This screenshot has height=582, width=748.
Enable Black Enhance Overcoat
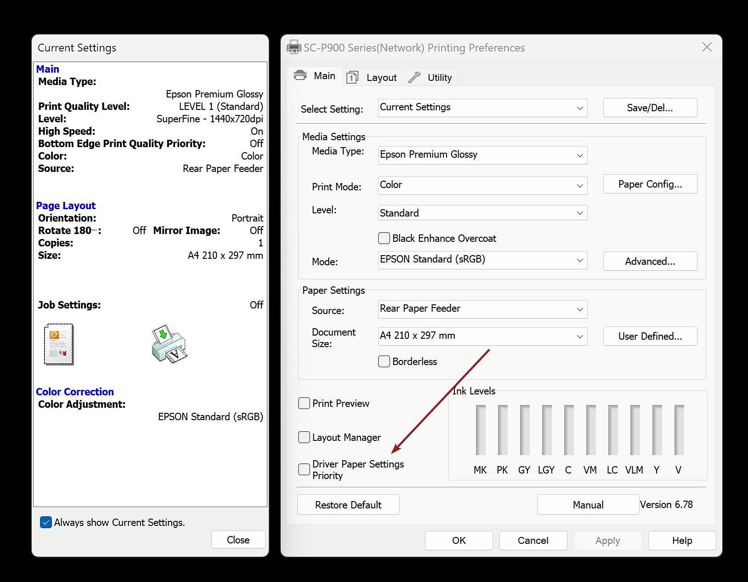click(x=384, y=238)
